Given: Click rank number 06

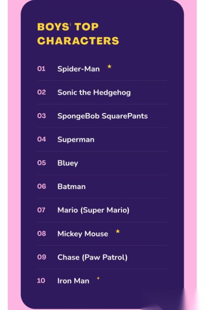Looking at the screenshot, I should (x=42, y=186).
